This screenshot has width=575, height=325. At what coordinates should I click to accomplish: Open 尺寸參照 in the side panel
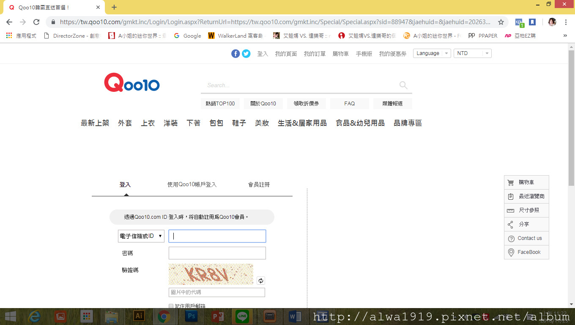pos(526,210)
